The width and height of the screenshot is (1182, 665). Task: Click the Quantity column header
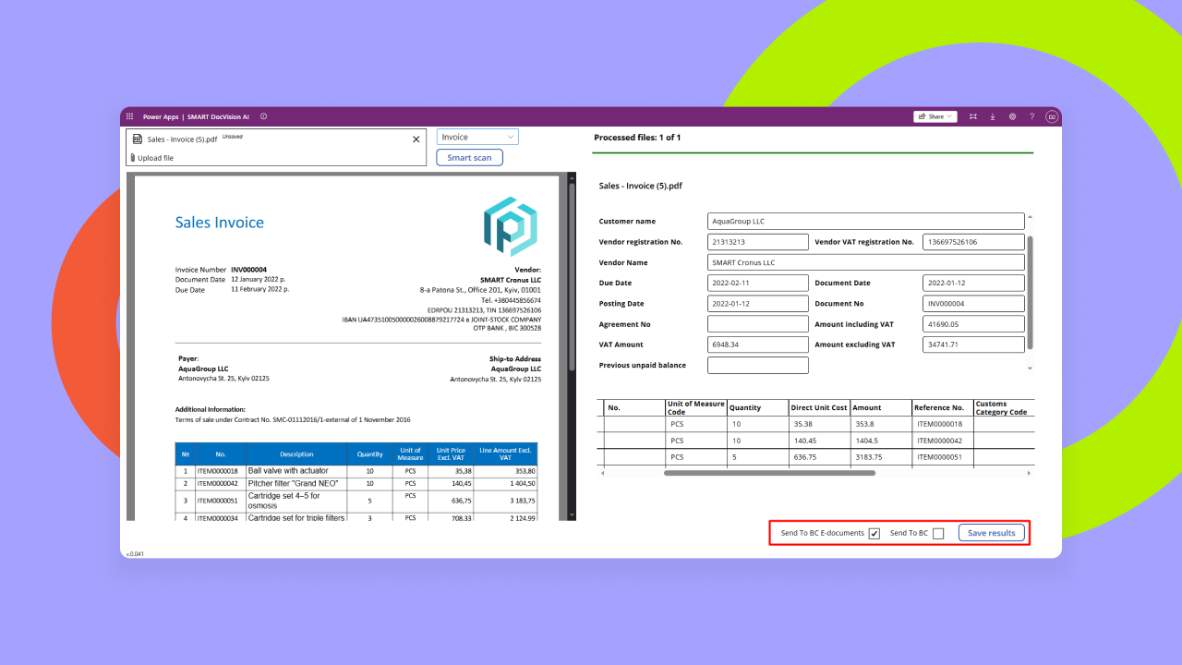tap(757, 408)
